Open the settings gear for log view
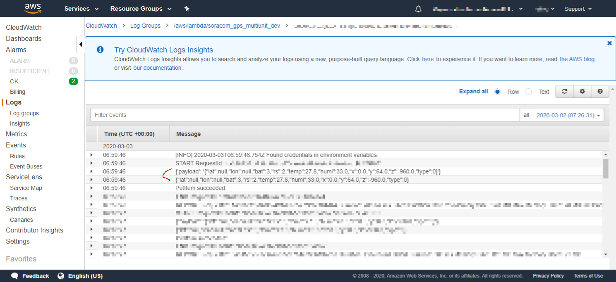 coord(582,92)
